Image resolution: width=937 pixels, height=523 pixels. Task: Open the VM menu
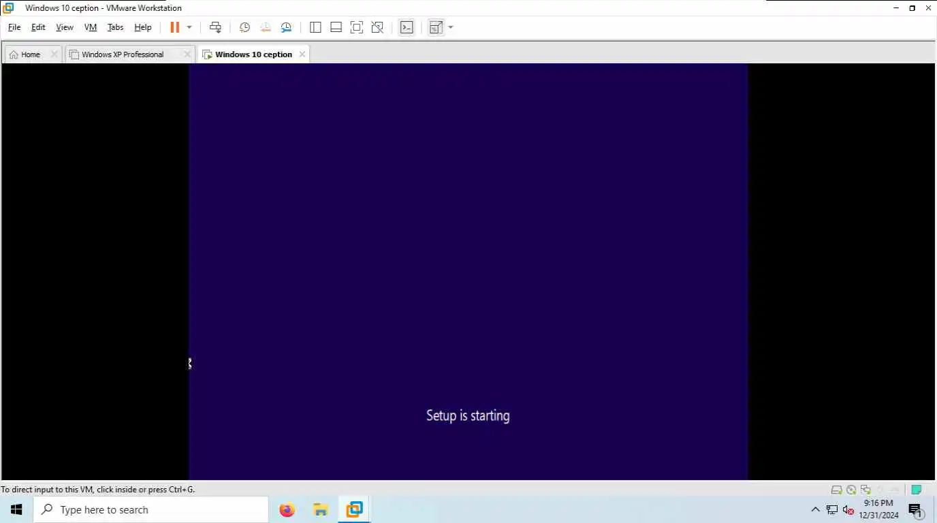(91, 27)
